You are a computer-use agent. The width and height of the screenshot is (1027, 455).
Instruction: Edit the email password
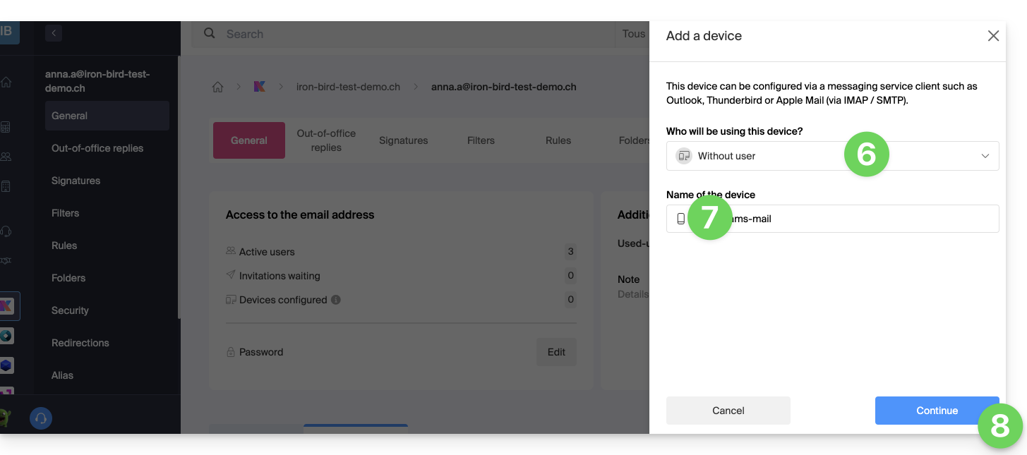[556, 352]
